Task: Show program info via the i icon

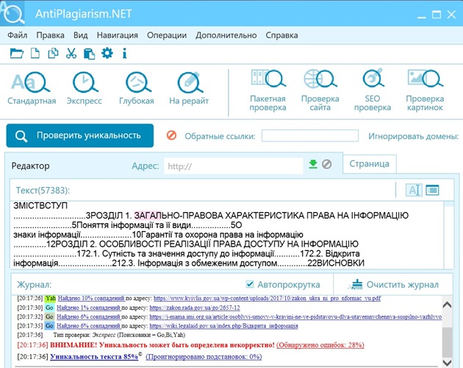Action: coord(125,54)
